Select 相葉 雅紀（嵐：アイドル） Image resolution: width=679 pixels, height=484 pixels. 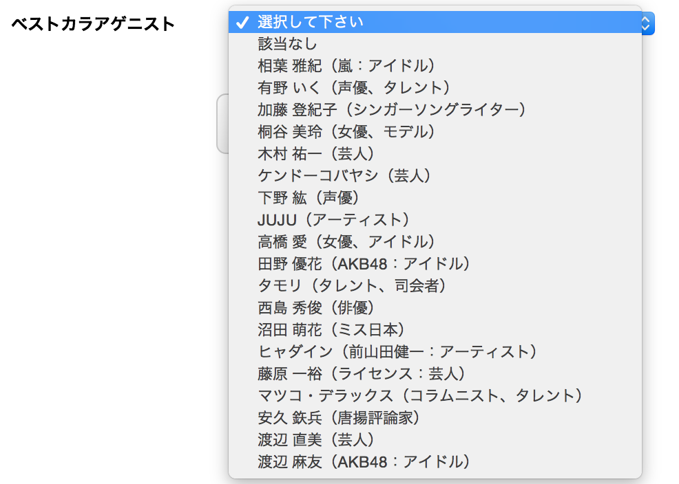pos(435,66)
